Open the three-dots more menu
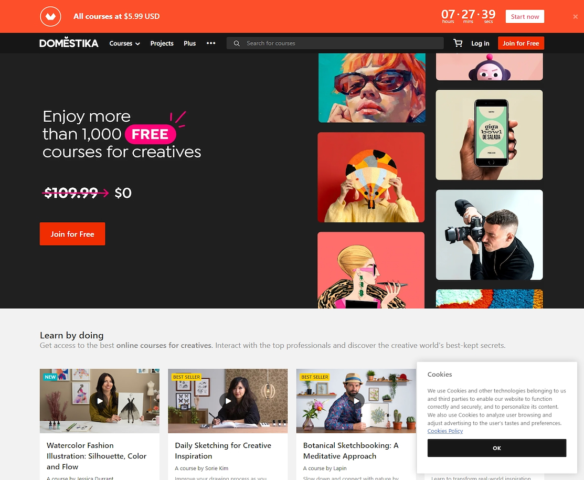 click(x=211, y=43)
